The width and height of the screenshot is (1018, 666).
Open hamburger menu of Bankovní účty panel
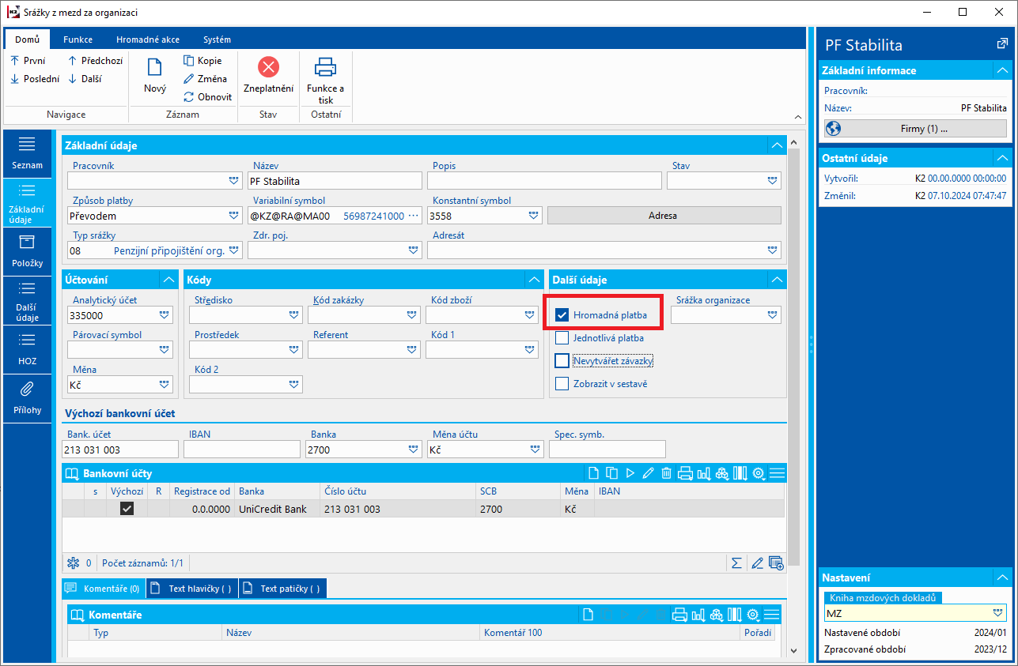coord(777,473)
